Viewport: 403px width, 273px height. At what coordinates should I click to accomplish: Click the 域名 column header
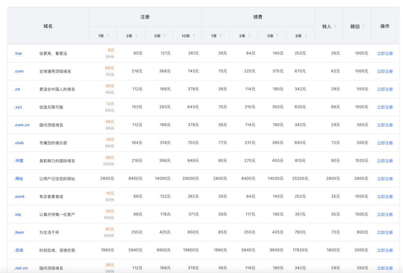coord(48,26)
